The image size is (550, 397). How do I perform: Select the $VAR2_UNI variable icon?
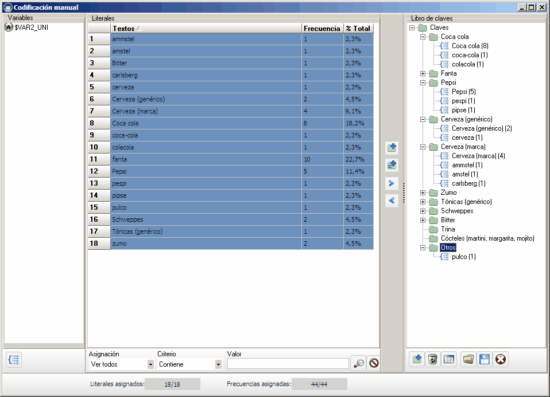(x=9, y=27)
